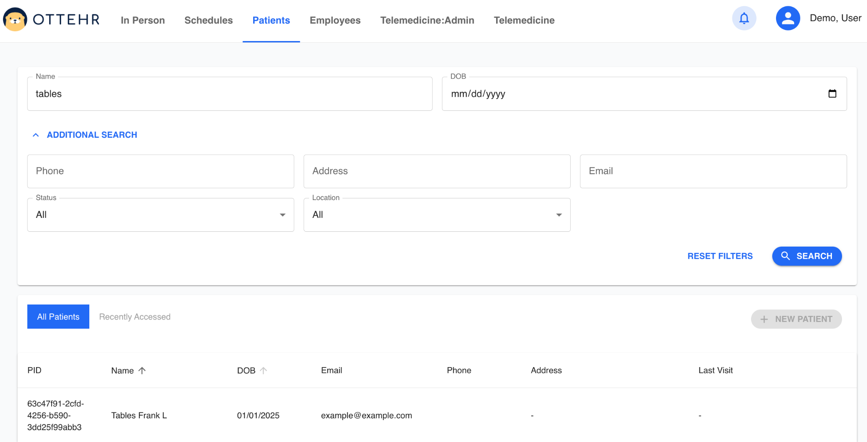Switch to the Recently Accessed tab

pos(135,317)
